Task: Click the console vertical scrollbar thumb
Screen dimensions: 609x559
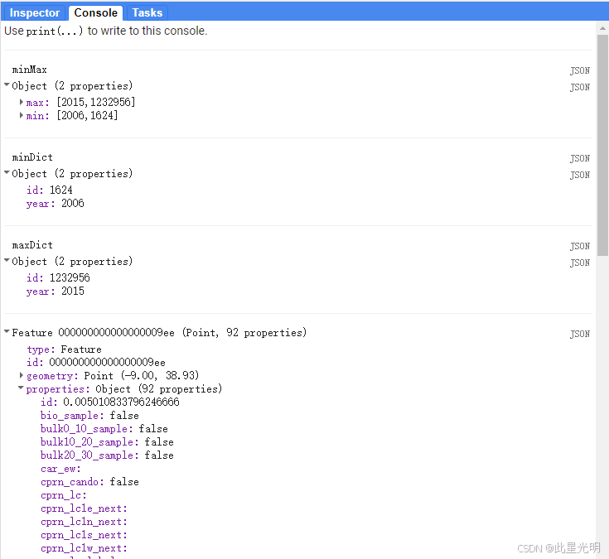Action: coord(602,145)
